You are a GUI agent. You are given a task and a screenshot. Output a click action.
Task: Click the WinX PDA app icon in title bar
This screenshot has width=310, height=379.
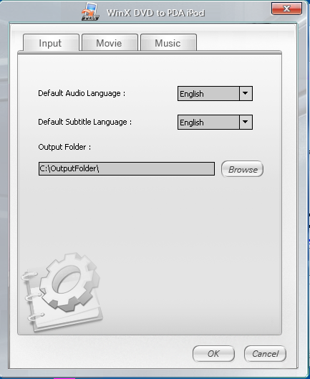pos(90,12)
